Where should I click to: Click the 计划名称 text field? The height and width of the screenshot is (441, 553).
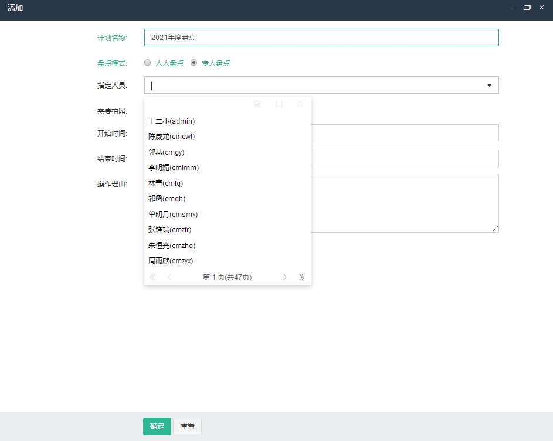pos(321,38)
